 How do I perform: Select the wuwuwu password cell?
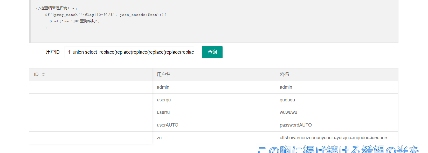pyautogui.click(x=336, y=113)
